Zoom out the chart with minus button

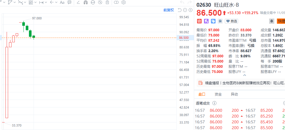click(x=185, y=10)
